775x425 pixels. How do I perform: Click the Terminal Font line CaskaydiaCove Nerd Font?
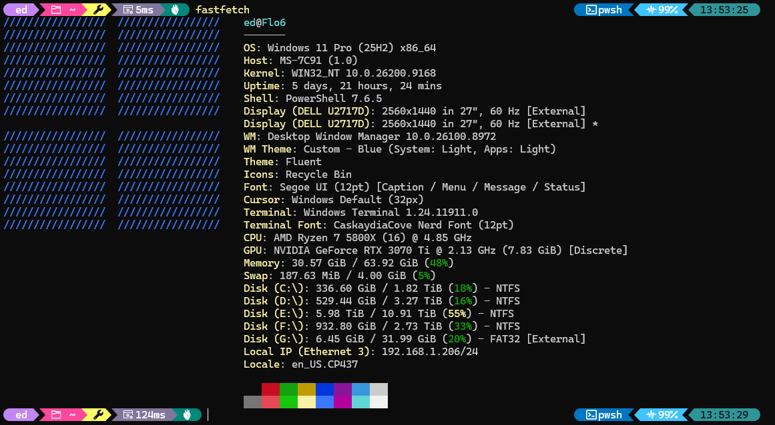coord(378,225)
